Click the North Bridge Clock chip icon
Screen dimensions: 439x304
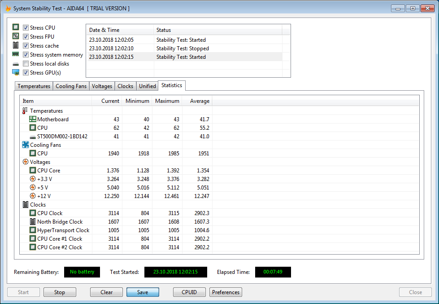33,222
